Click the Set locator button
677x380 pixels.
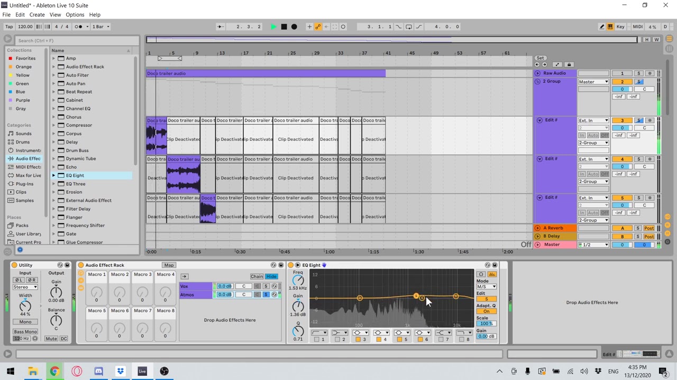(x=540, y=58)
